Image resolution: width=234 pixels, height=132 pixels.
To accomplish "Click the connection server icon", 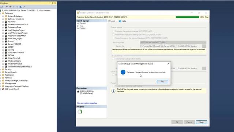I will tap(78, 92).
